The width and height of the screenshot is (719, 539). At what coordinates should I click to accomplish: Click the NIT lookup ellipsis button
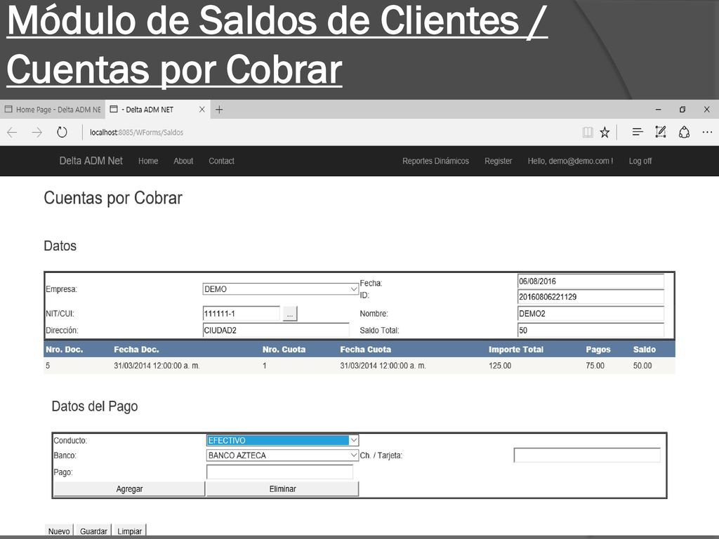[290, 314]
